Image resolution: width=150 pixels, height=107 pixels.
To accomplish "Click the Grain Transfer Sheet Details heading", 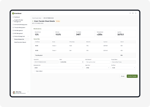I will (x=44, y=21).
